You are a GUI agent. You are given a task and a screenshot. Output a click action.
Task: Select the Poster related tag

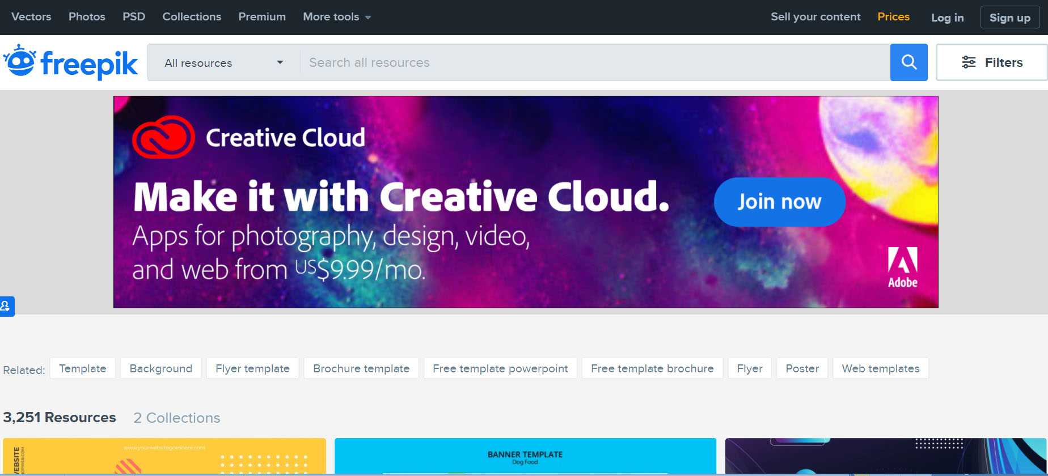(x=802, y=368)
